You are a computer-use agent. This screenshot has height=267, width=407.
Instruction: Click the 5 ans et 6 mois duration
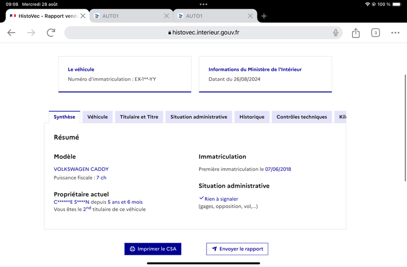pyautogui.click(x=125, y=202)
